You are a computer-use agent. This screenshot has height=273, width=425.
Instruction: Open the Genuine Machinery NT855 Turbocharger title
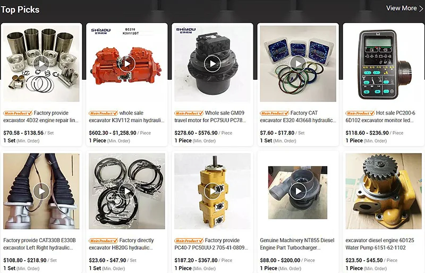(x=297, y=244)
